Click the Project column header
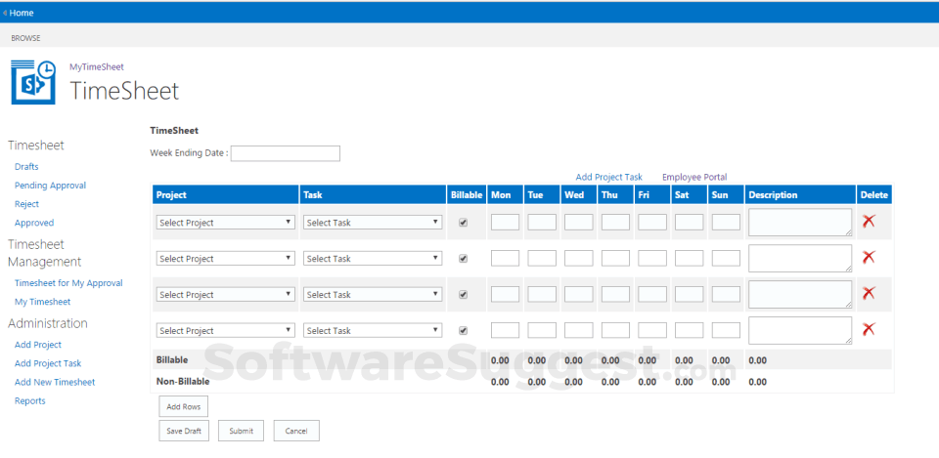The width and height of the screenshot is (939, 458). [x=225, y=195]
